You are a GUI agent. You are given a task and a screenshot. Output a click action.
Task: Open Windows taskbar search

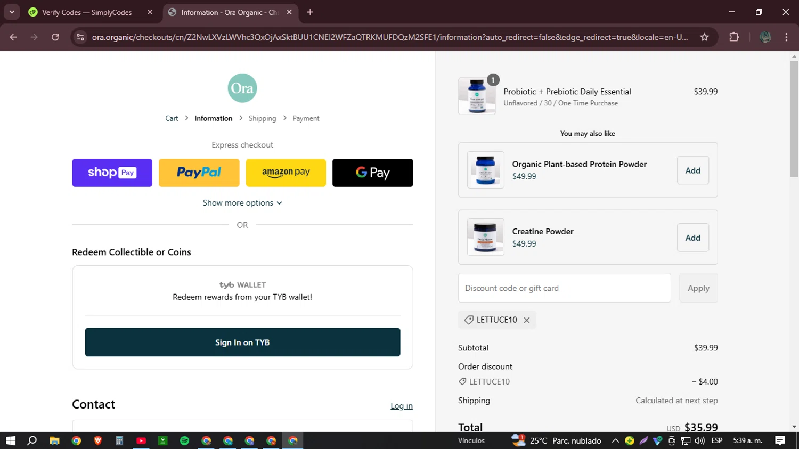click(x=32, y=440)
